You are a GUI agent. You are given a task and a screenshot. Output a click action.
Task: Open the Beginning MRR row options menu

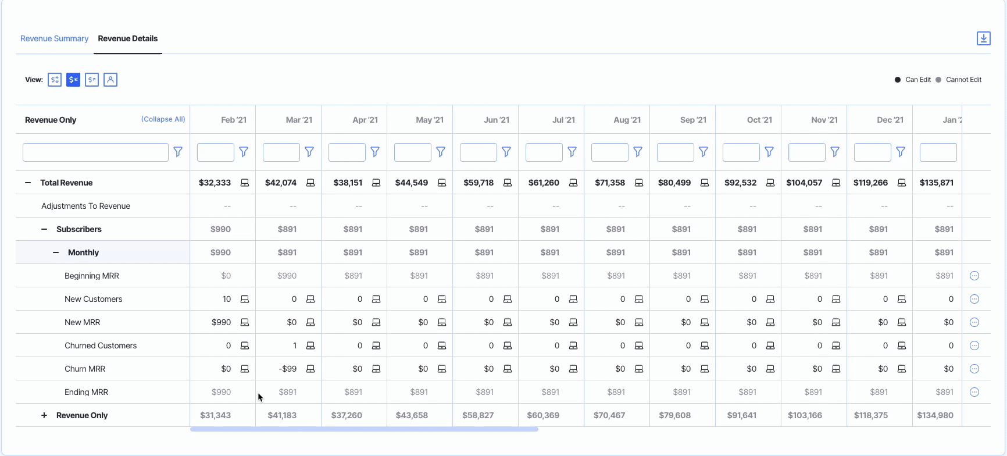click(x=974, y=276)
